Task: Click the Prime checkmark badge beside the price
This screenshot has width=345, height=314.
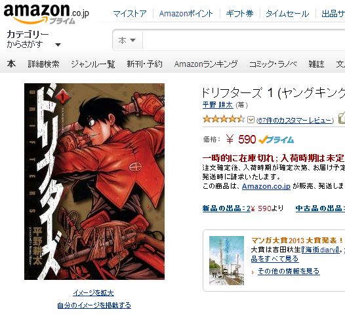Action: coord(276,140)
